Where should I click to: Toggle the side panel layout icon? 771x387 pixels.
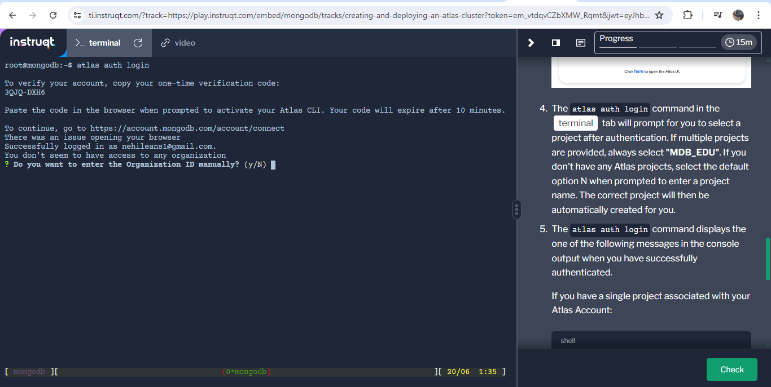tap(555, 43)
